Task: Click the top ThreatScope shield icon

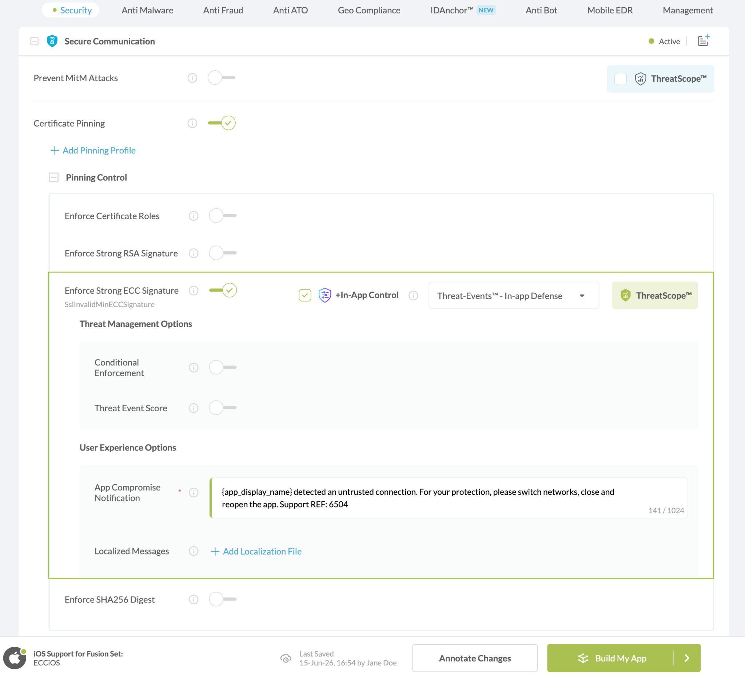Action: coord(641,79)
